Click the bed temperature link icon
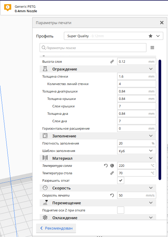Viewport: 168px width, 237px height. 112,173
